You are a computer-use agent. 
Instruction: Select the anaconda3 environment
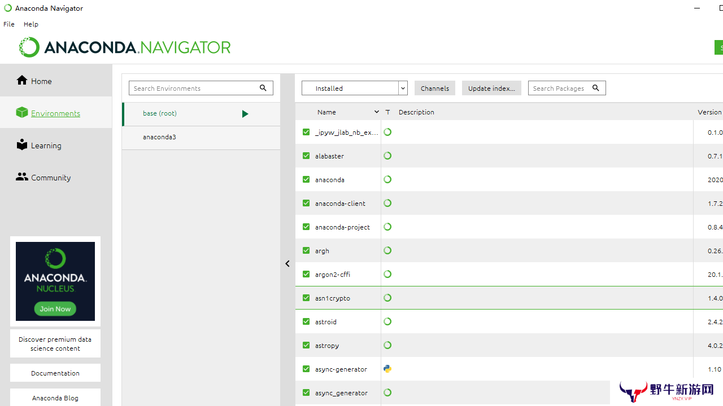[x=201, y=138]
